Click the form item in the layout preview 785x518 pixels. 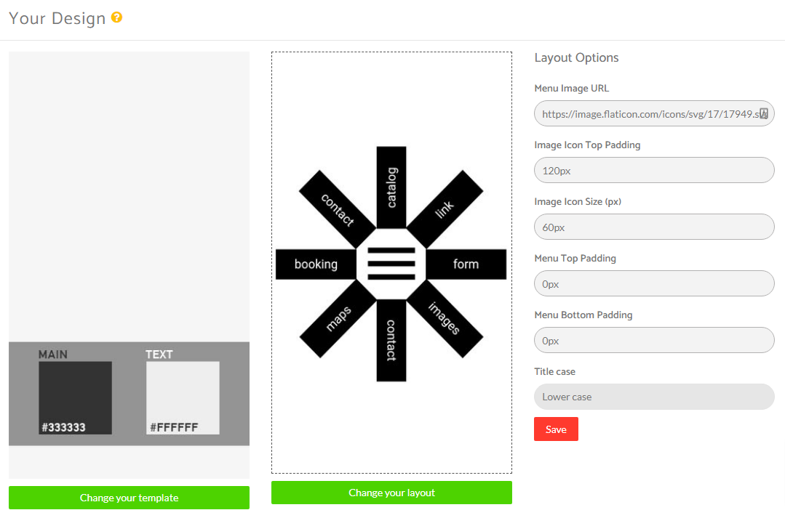click(466, 264)
